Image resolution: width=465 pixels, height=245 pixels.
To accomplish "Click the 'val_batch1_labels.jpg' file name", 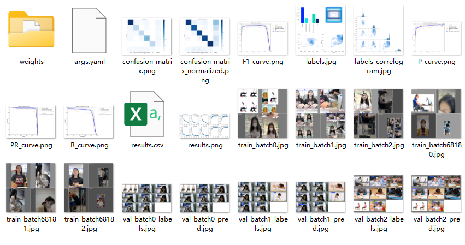I will click(263, 224).
